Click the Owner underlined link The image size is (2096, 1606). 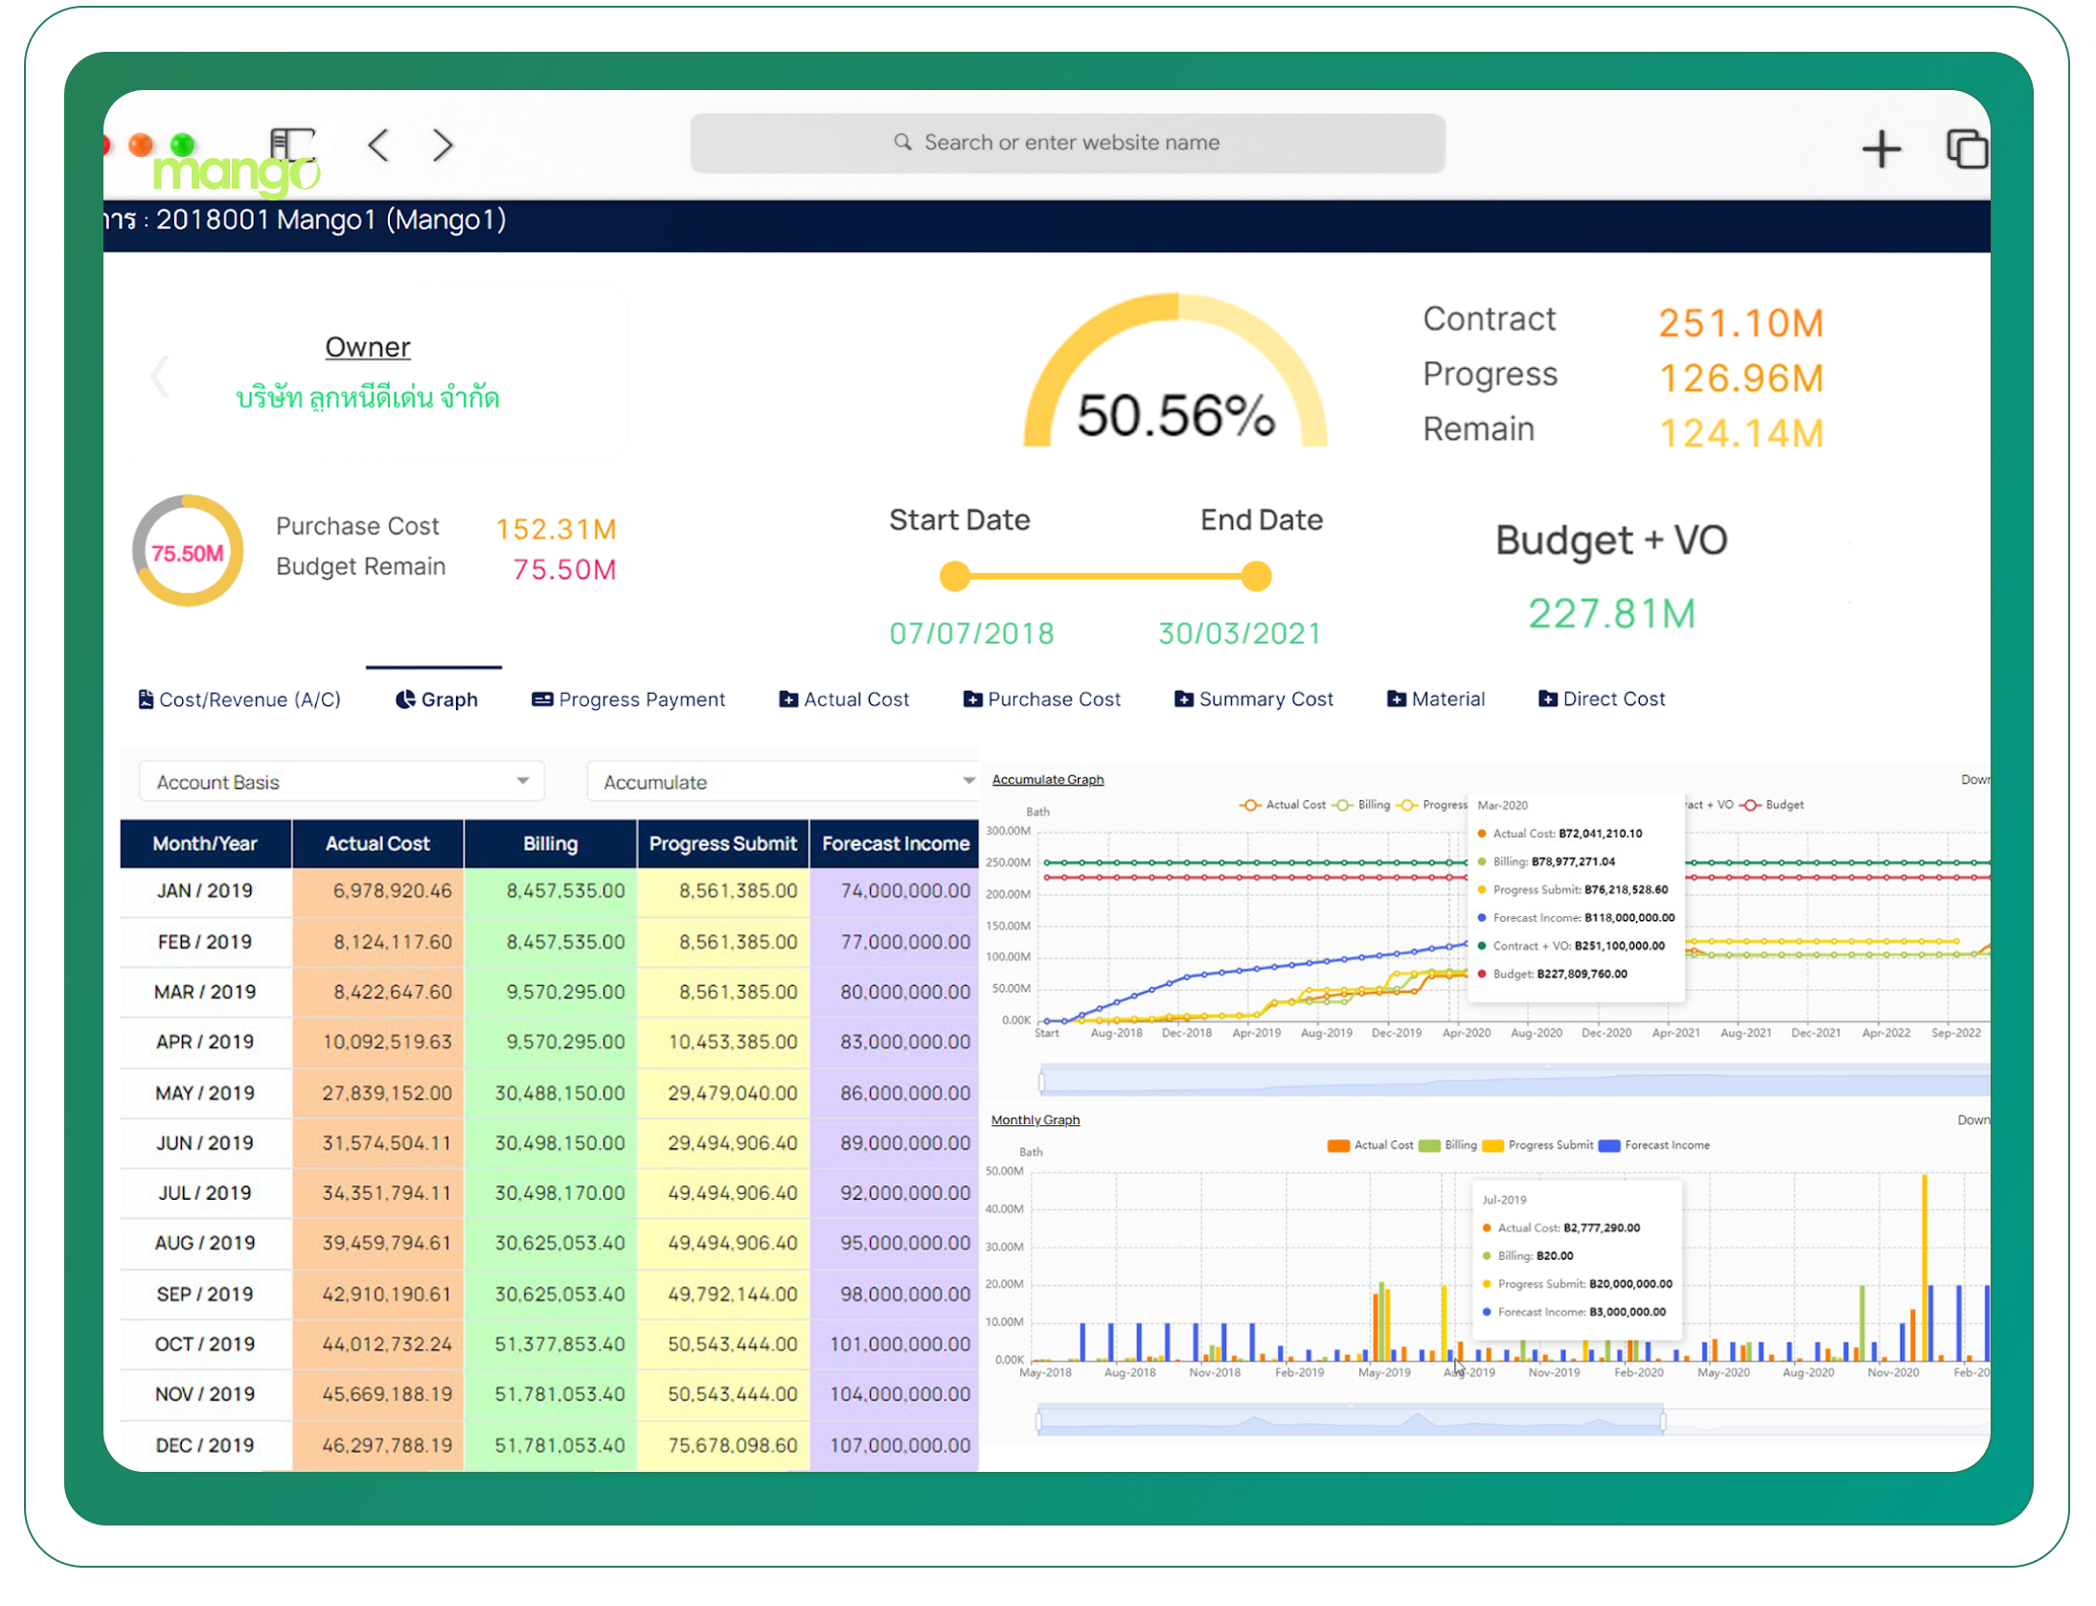point(368,347)
